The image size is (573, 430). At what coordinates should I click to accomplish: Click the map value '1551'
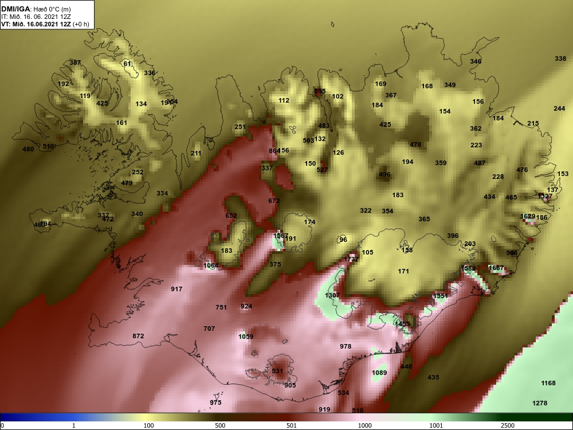click(440, 296)
